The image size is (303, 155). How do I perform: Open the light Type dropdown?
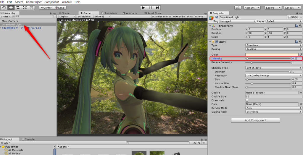[x=274, y=45]
